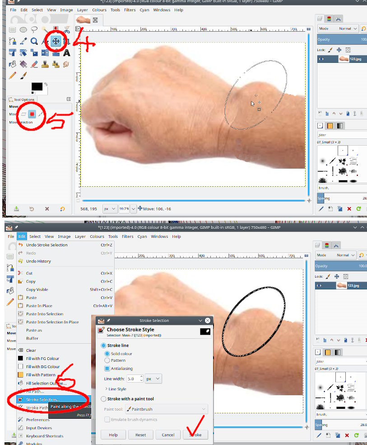Click the delete tool preset X icon
This screenshot has height=445, width=367.
click(x=47, y=209)
